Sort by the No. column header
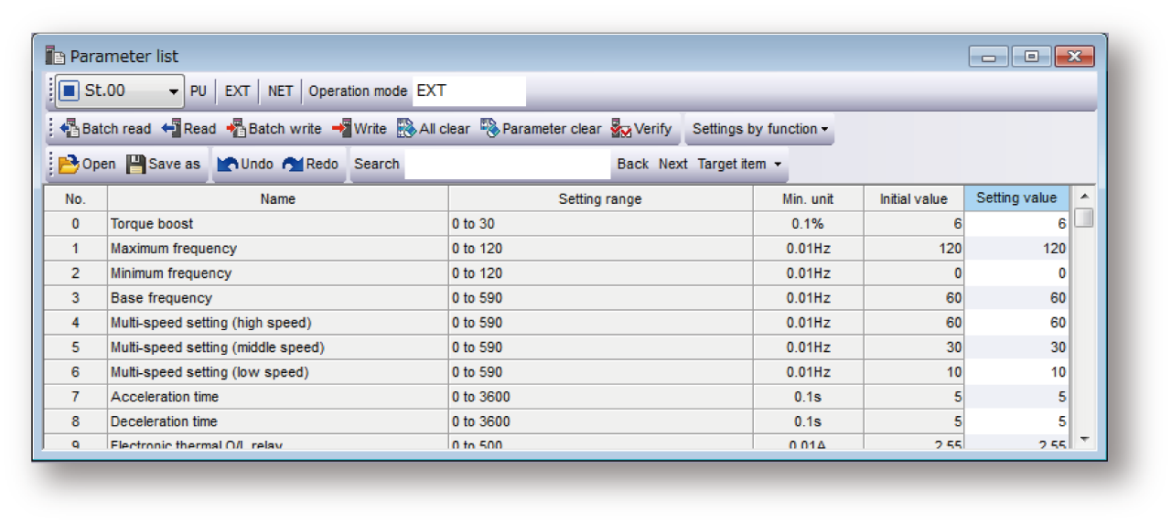Screen dimensions: 1171x523 point(76,199)
